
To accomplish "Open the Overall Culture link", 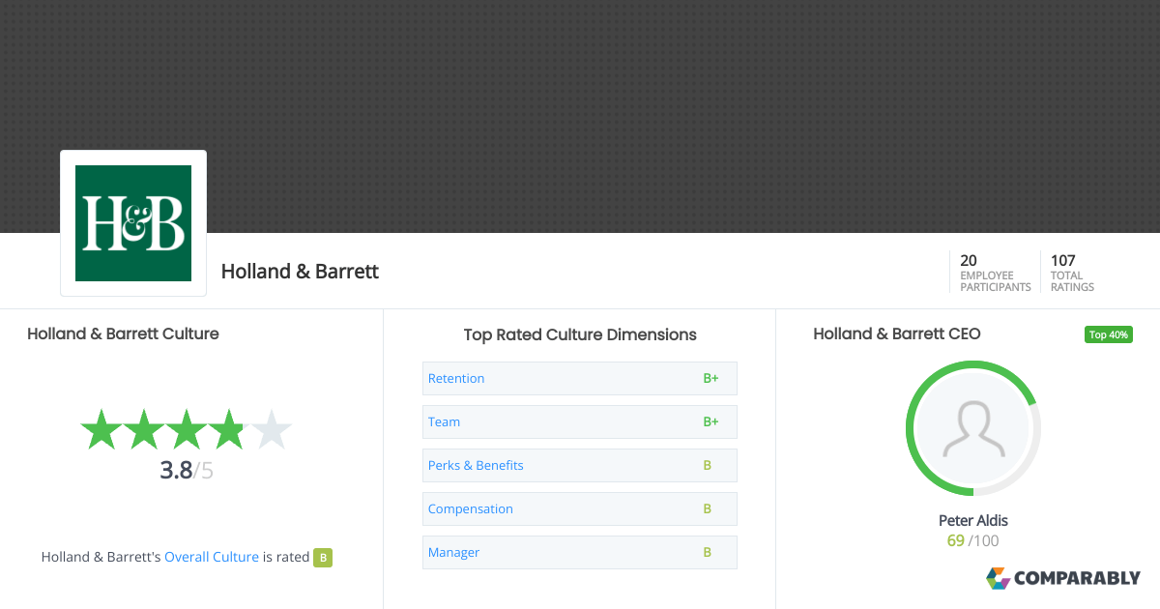I will click(212, 557).
